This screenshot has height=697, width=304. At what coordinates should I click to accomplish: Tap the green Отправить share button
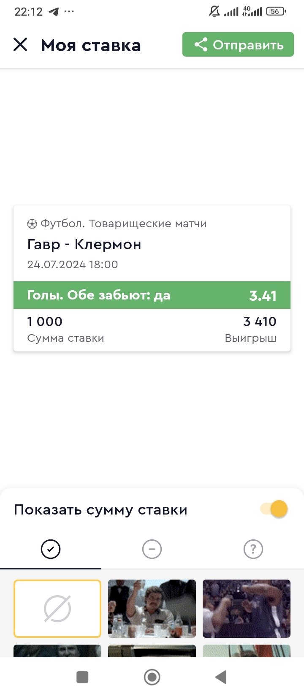coord(238,44)
